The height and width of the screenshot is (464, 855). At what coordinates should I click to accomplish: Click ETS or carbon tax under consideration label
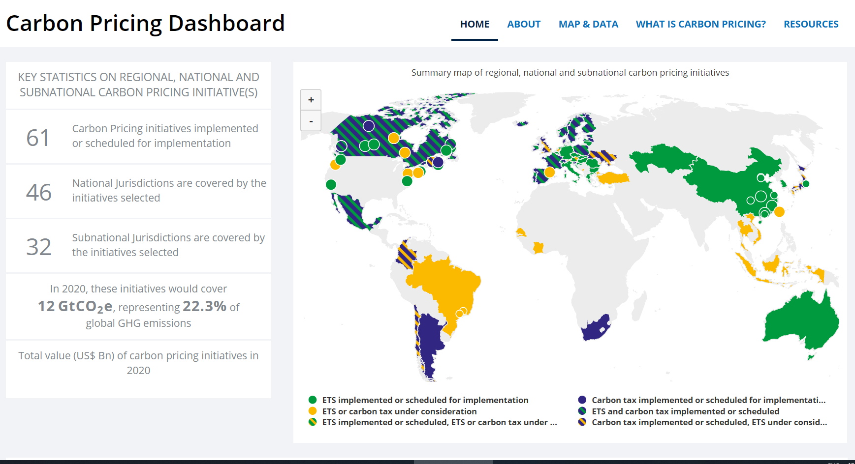click(399, 411)
